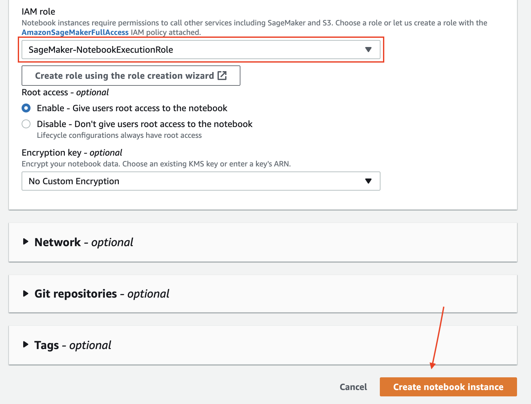Open the No Custom Encryption dropdown
The height and width of the screenshot is (404, 531).
200,181
